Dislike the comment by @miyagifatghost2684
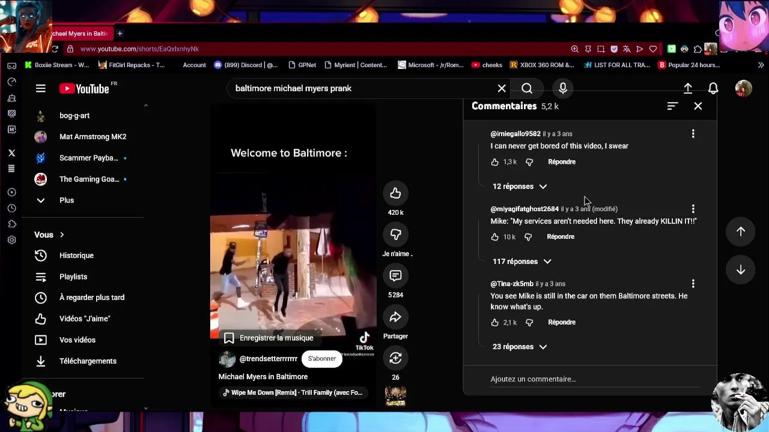Image resolution: width=769 pixels, height=432 pixels. pyautogui.click(x=528, y=237)
